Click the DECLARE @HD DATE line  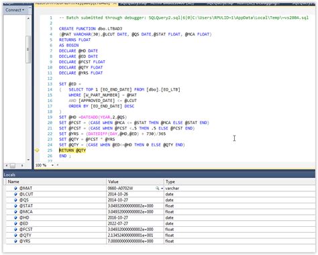point(78,51)
